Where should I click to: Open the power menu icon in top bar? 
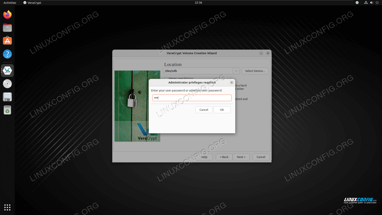[x=377, y=3]
